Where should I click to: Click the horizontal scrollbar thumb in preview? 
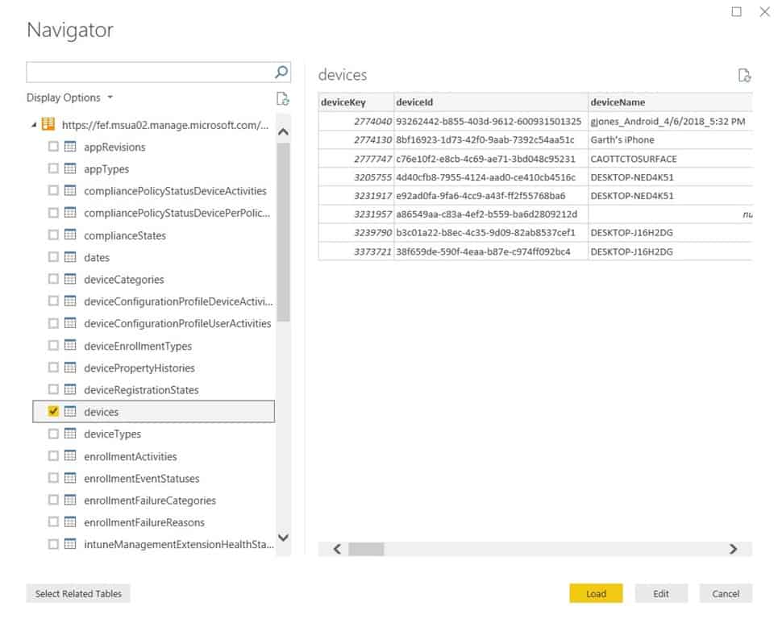366,549
